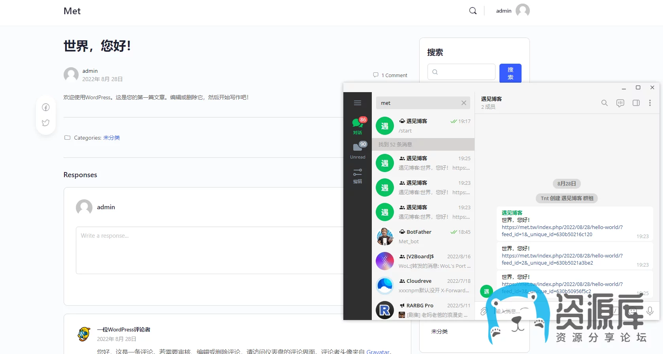Screen dimensions: 663x354
Task: Click the blue 搜索 search button
Action: (510, 73)
